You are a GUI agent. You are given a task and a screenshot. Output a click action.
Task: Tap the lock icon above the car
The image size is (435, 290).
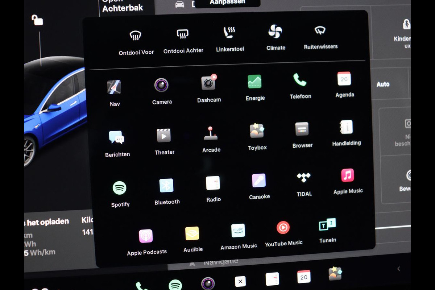coord(37,20)
